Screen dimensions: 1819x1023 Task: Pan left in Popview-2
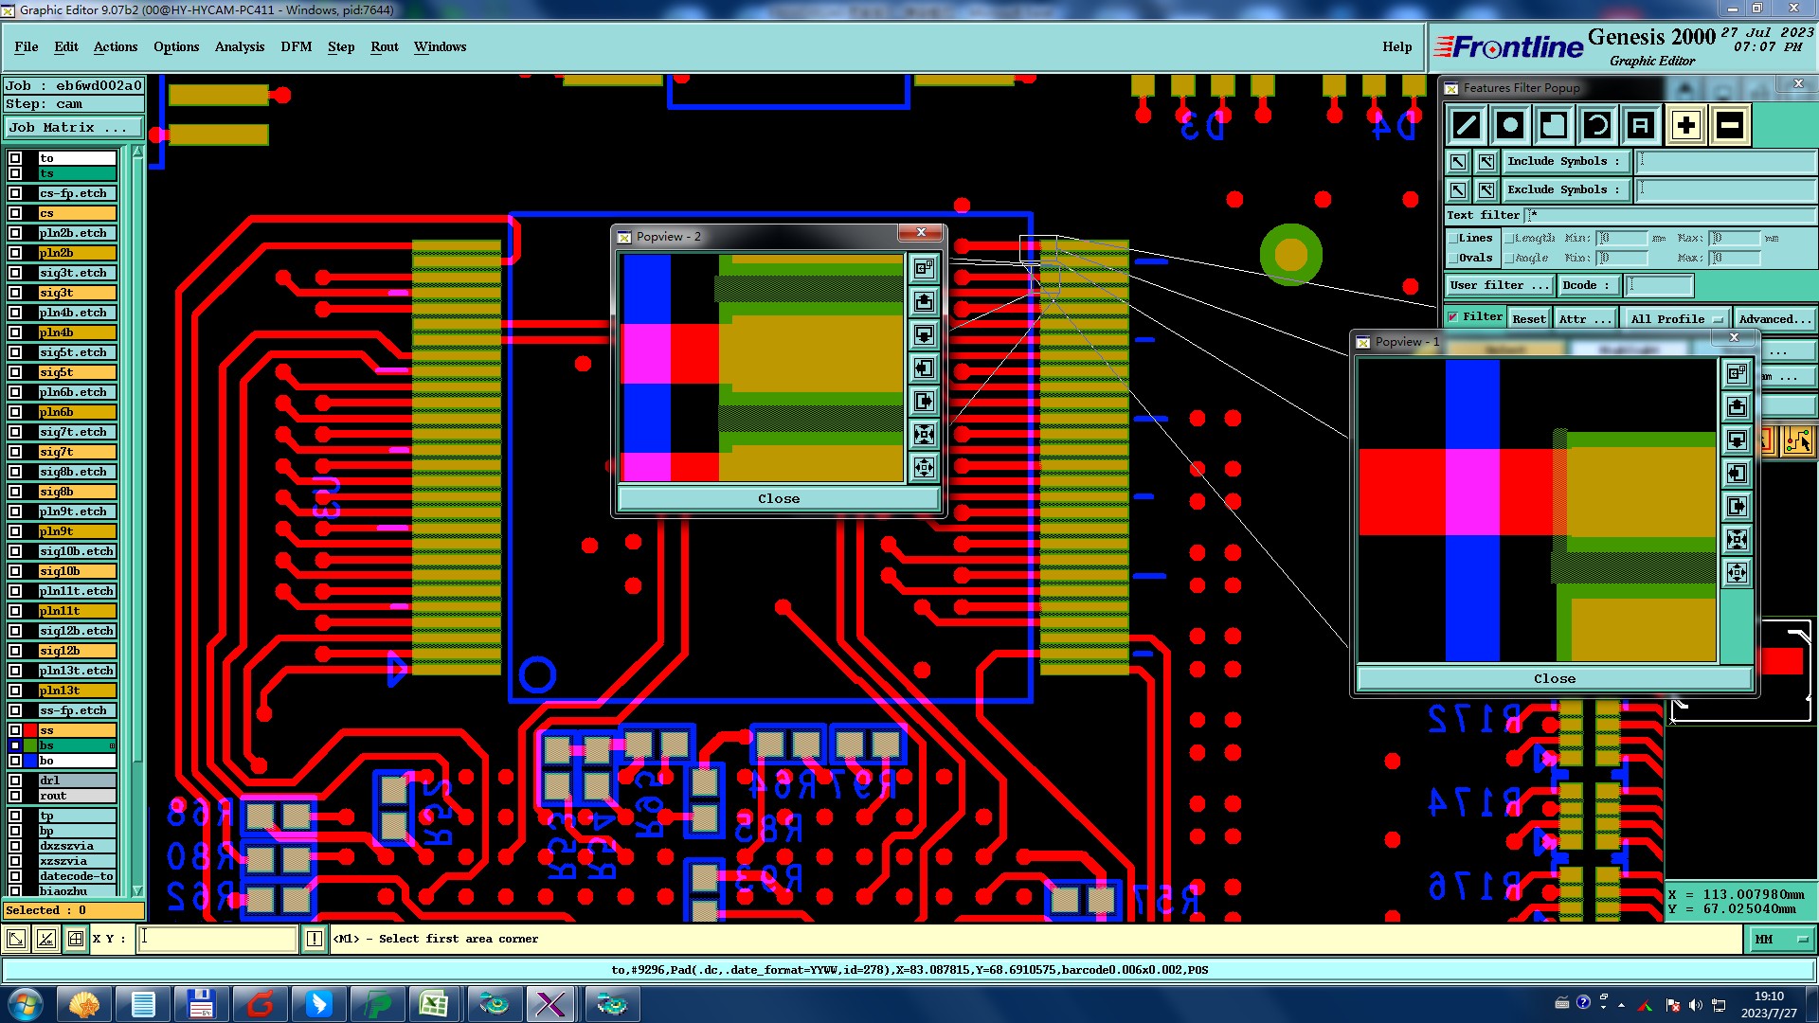coord(924,368)
